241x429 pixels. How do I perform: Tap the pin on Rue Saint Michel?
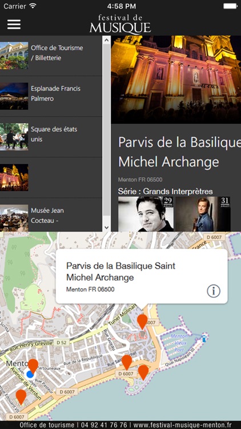point(127,363)
